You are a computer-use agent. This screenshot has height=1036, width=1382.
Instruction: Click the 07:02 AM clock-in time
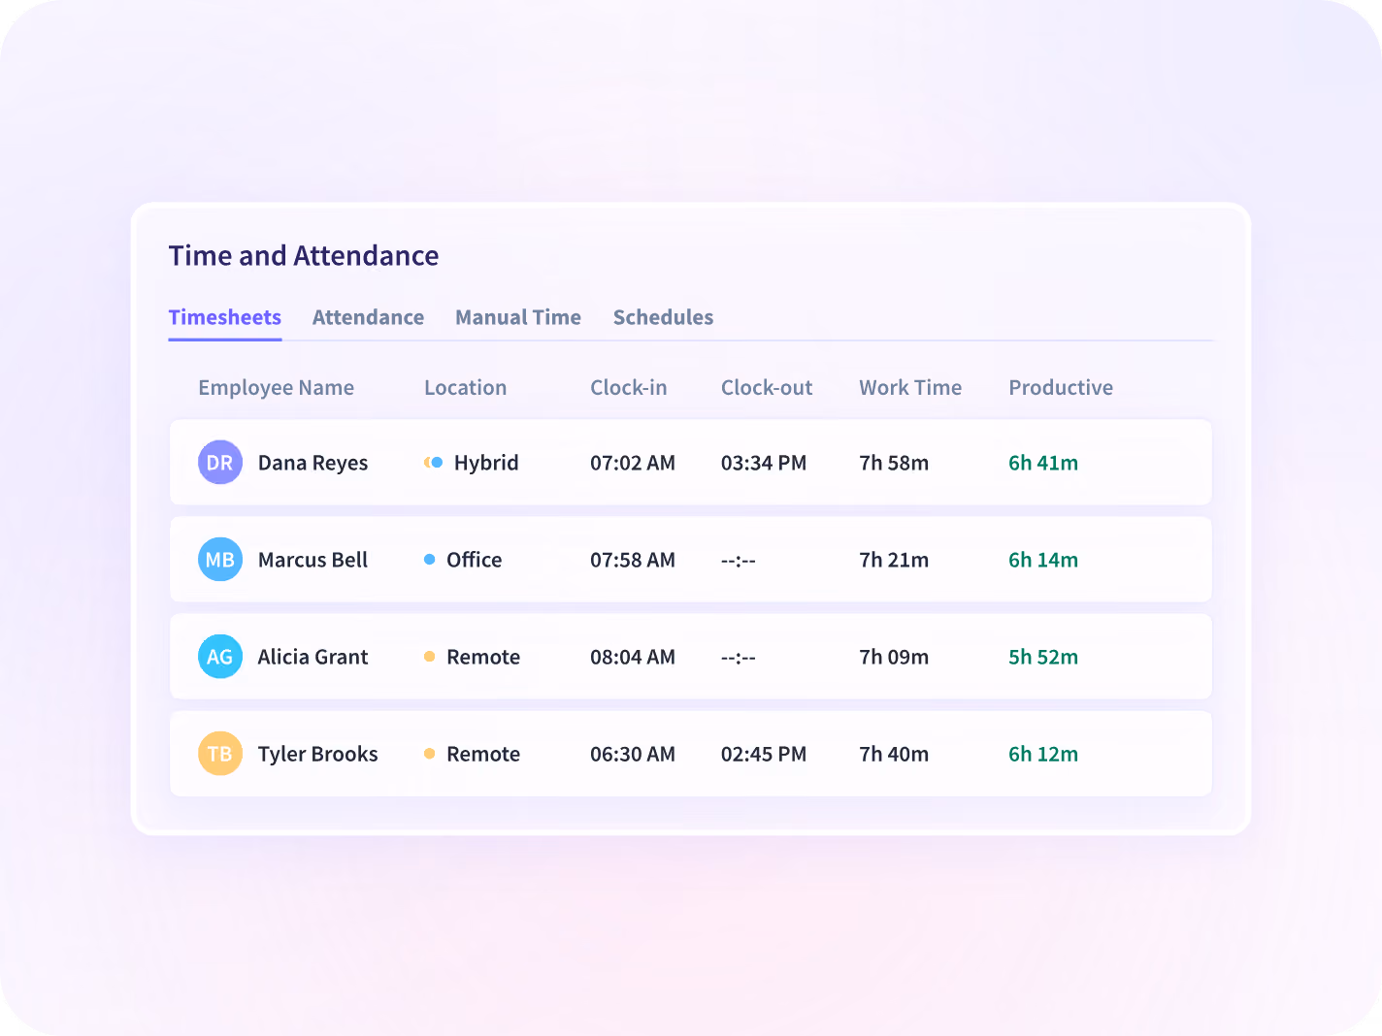point(633,463)
